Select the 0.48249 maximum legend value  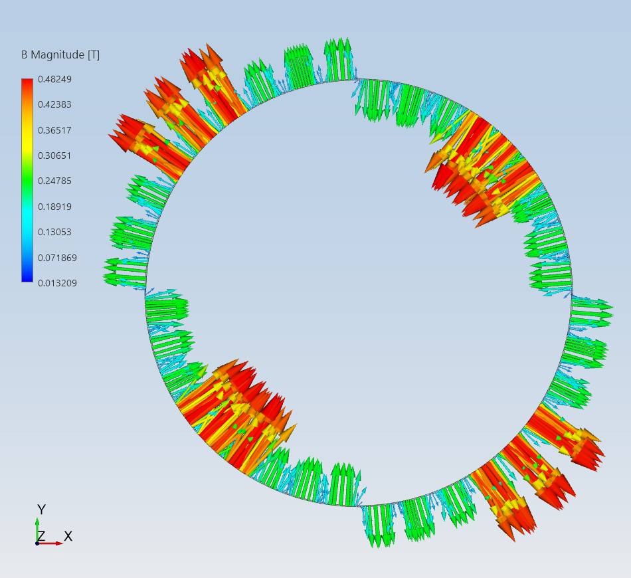point(54,79)
